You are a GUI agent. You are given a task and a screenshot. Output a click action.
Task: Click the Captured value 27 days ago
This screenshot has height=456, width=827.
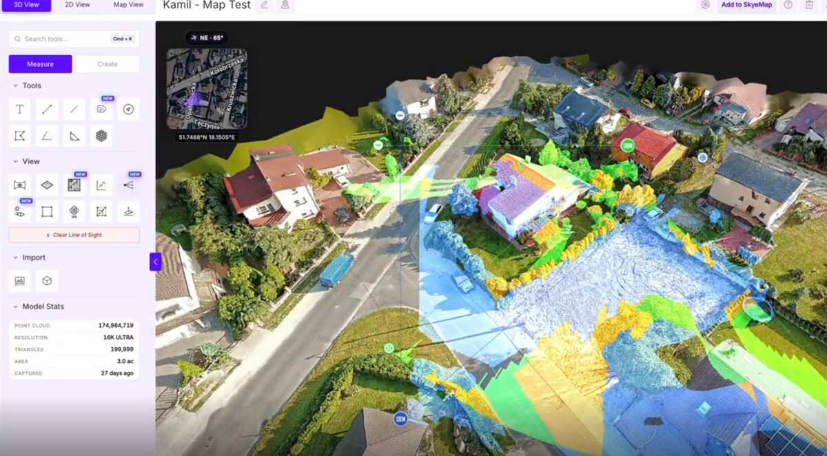pyautogui.click(x=118, y=373)
